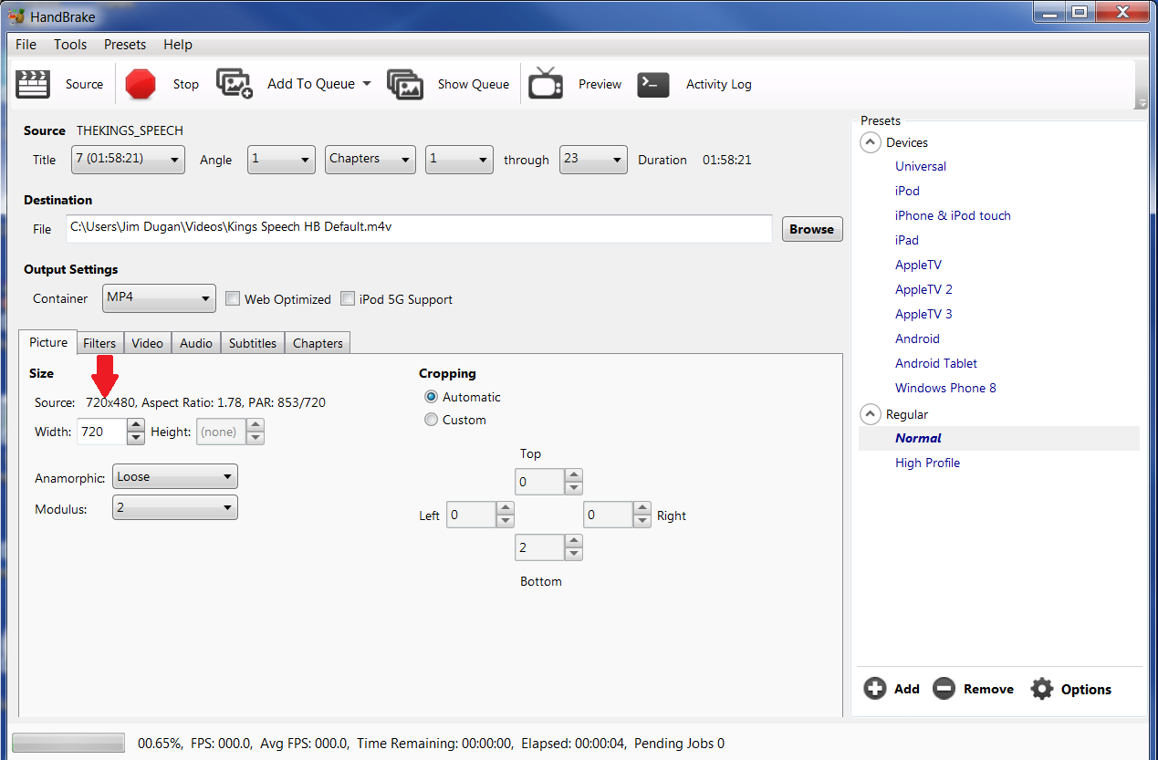Viewport: 1158px width, 760px height.
Task: Open the Container dropdown showing MP4
Action: click(159, 297)
